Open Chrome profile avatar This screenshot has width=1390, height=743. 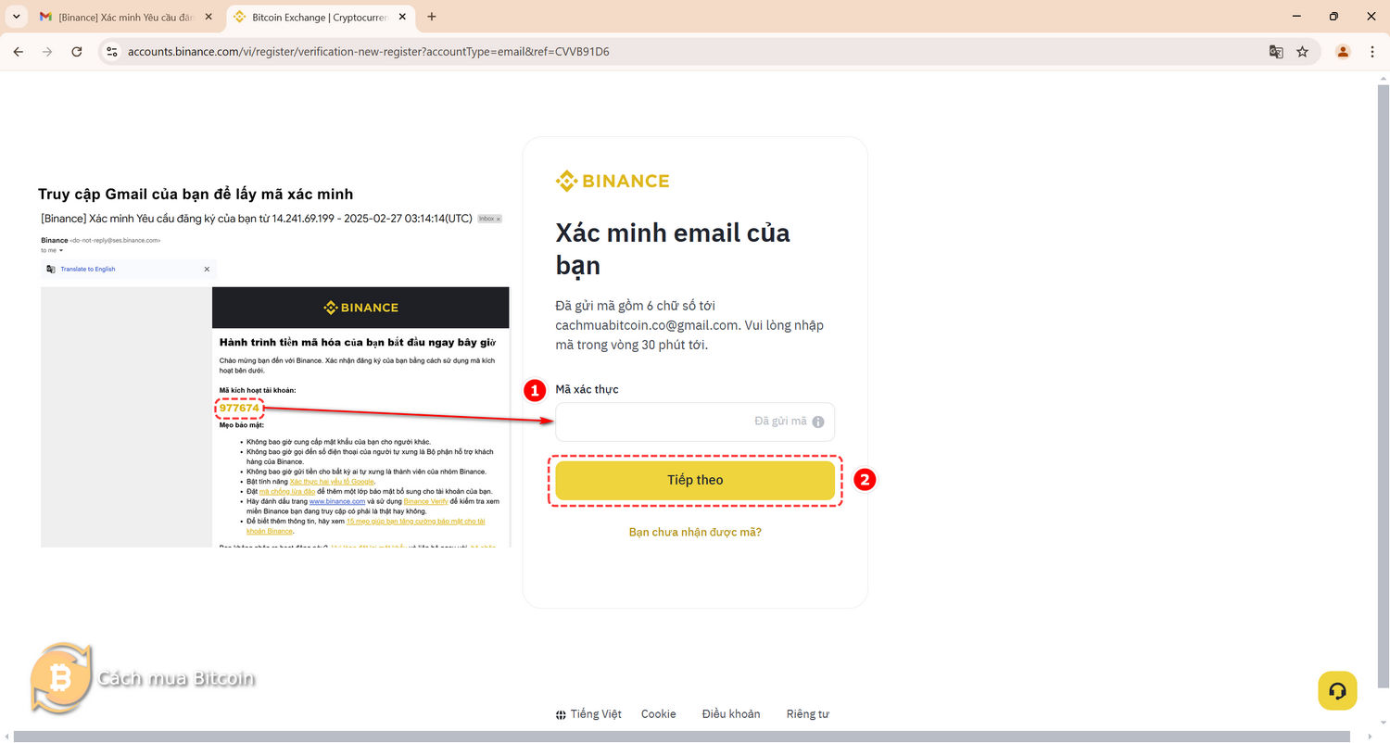pos(1343,52)
